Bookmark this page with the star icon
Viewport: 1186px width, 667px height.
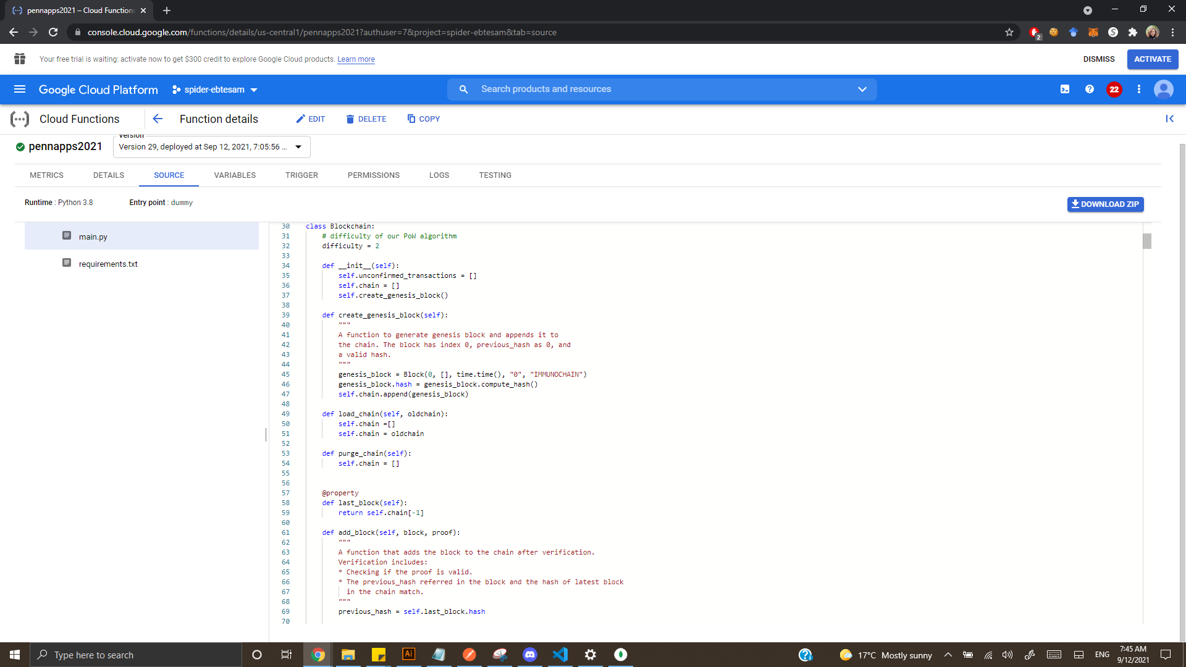pos(1009,32)
